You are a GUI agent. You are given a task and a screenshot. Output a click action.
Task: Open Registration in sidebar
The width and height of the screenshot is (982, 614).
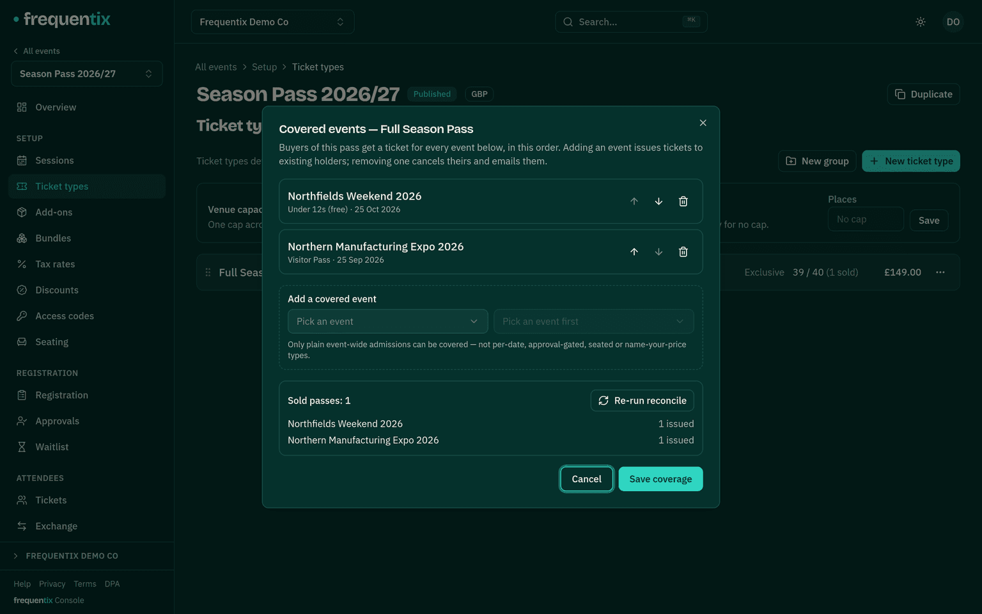(x=87, y=395)
